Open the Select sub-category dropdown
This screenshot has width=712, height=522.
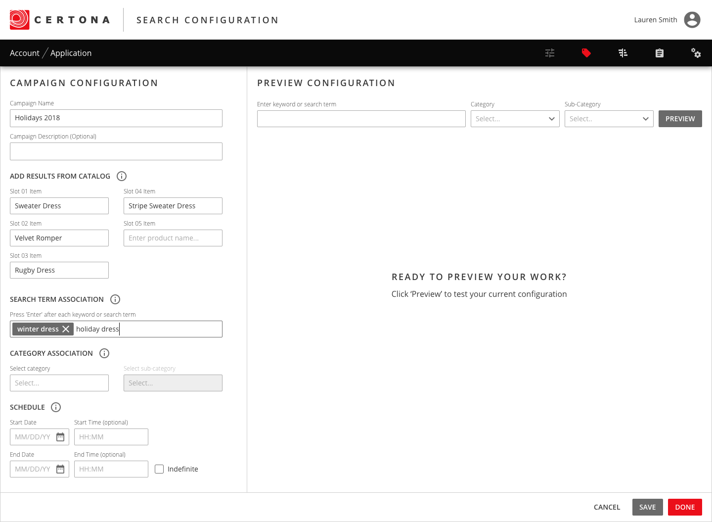(x=173, y=383)
